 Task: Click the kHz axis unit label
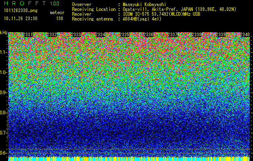coord(4,33)
